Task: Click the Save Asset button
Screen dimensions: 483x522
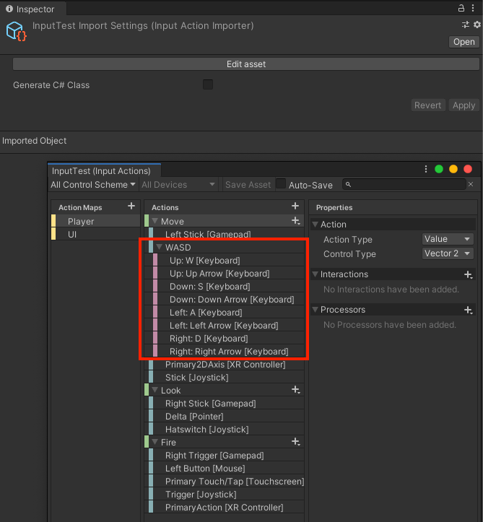Action: 248,185
